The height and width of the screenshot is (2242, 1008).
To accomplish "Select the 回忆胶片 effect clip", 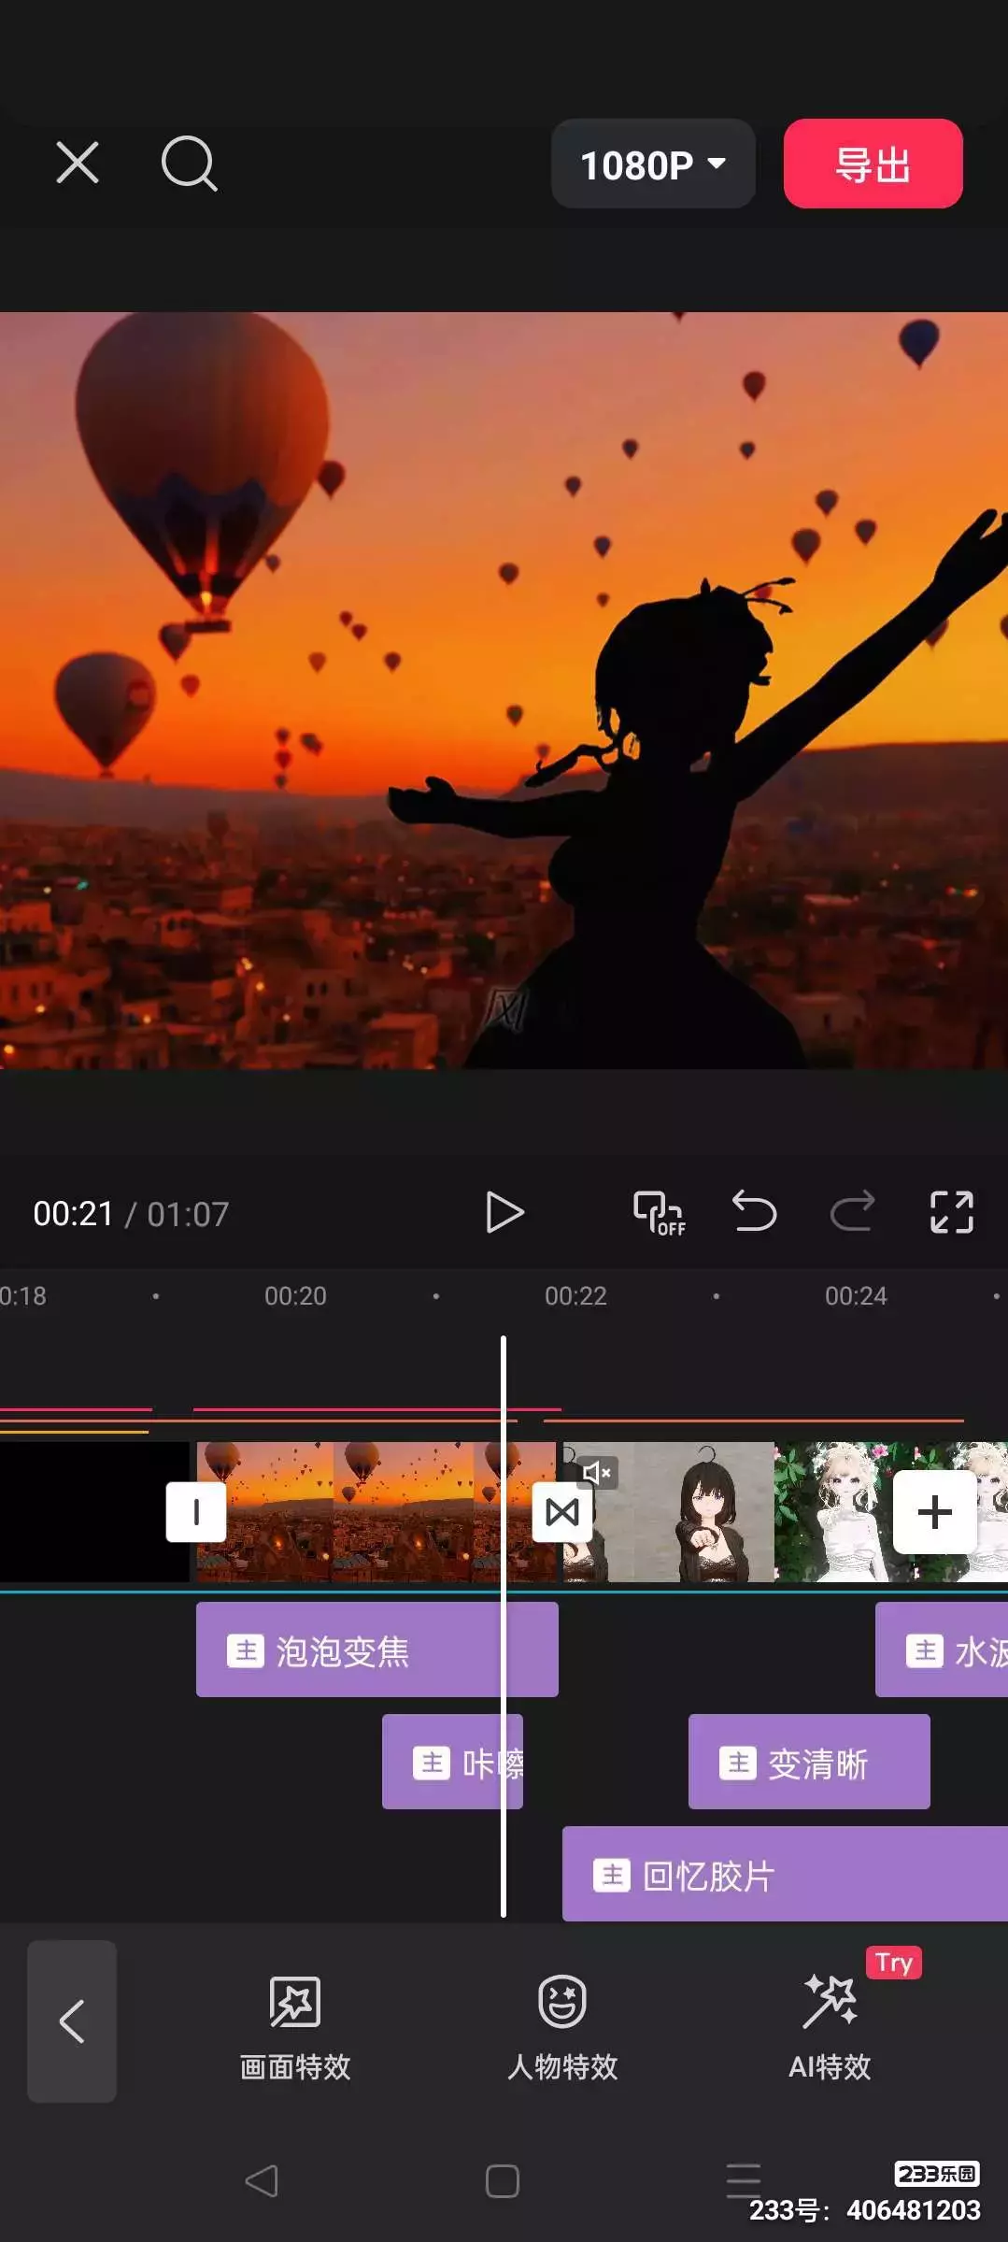I will click(x=785, y=1874).
